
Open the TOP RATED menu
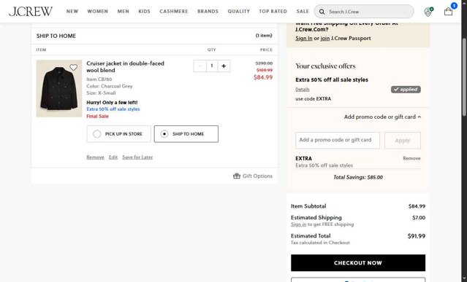(x=273, y=11)
